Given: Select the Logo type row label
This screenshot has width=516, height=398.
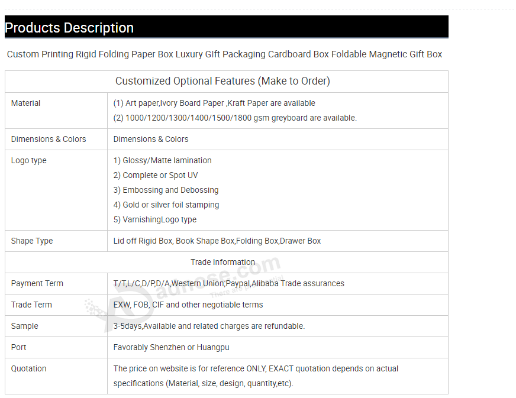Looking at the screenshot, I should point(28,161).
